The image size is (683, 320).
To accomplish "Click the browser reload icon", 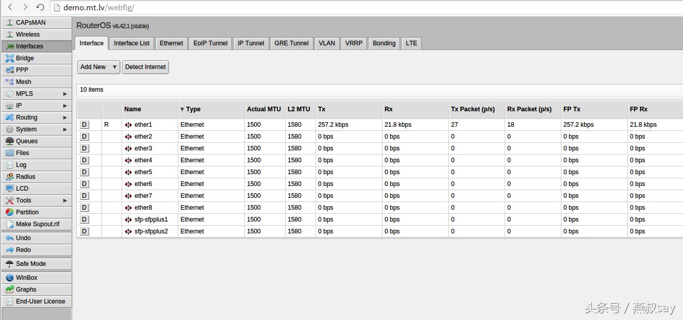I will (40, 7).
